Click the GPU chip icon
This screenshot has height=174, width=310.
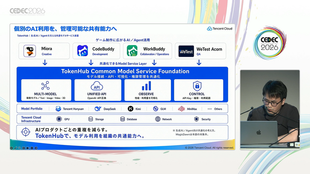[59, 119]
